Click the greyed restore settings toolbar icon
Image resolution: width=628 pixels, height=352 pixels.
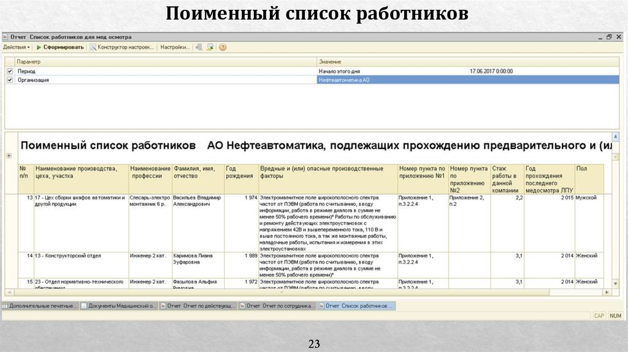[199, 47]
